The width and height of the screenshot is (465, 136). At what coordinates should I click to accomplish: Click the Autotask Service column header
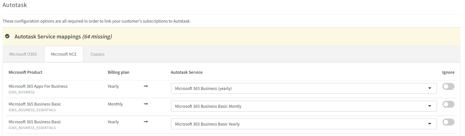point(187,72)
